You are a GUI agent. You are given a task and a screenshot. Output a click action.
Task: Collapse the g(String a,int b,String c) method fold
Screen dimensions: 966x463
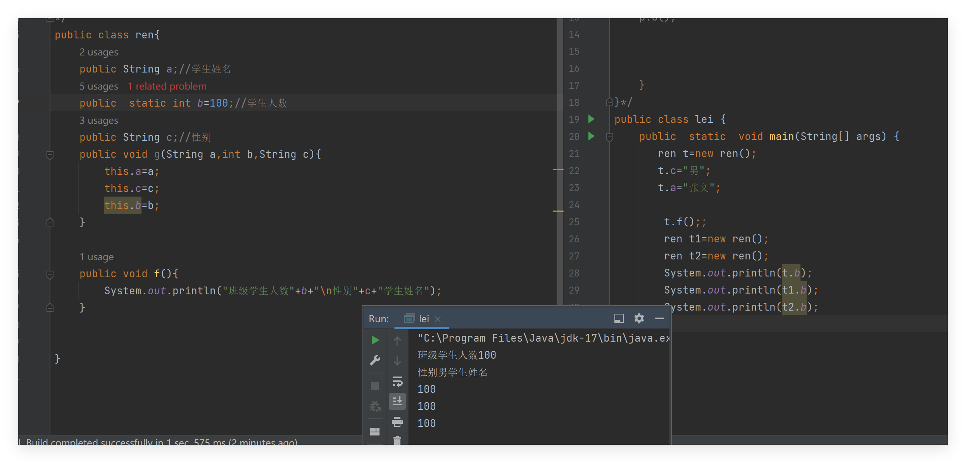50,155
